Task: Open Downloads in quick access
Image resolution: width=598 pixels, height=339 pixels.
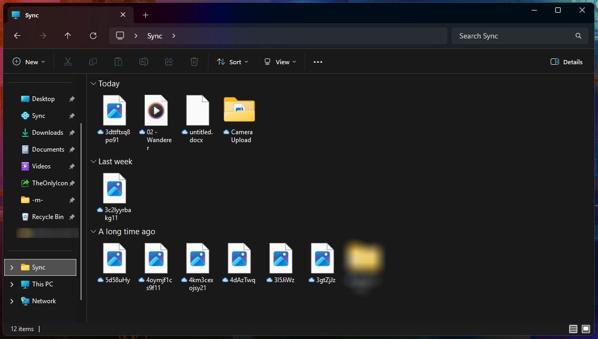Action: point(47,132)
